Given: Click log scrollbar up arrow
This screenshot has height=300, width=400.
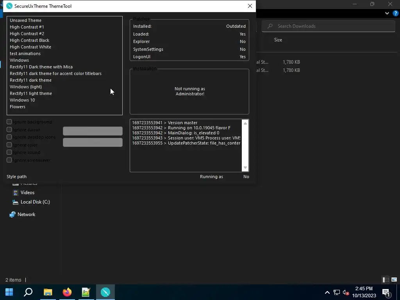Looking at the screenshot, I should pyautogui.click(x=245, y=123).
